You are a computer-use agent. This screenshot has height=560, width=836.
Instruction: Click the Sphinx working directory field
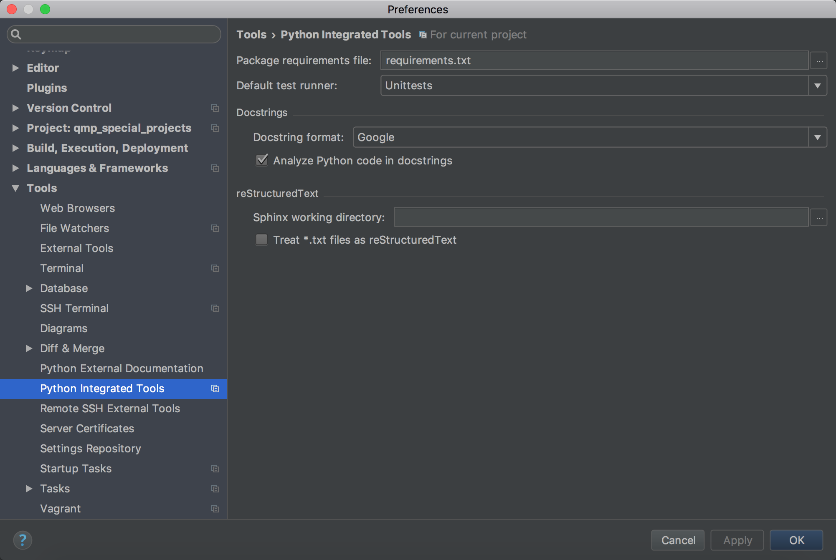click(x=600, y=217)
